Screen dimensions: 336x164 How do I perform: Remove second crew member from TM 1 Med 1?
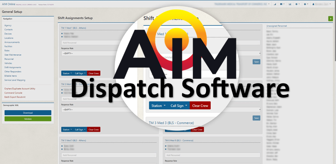pos(62,37)
